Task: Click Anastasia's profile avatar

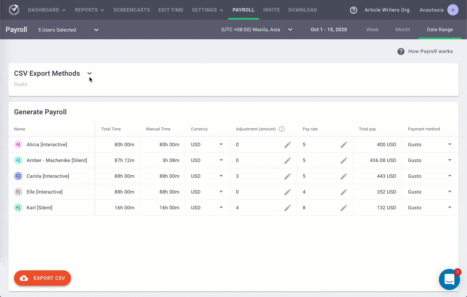Action: (453, 10)
